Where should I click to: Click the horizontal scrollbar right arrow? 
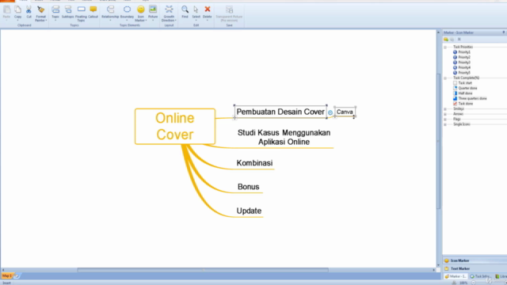(x=434, y=270)
